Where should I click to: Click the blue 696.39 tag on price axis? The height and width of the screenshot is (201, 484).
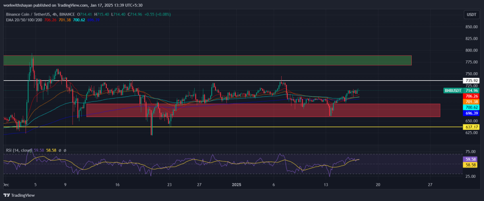click(x=471, y=113)
